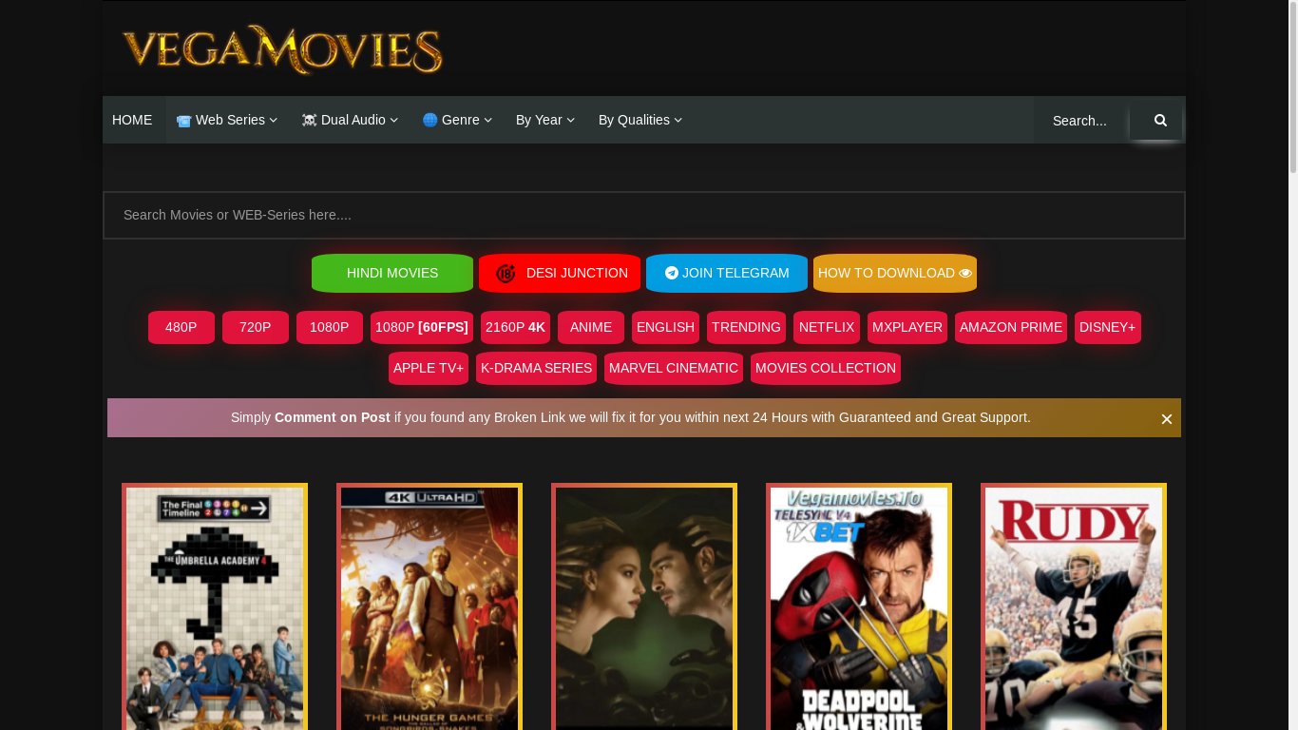Open Desi Junction button

[x=560, y=273]
